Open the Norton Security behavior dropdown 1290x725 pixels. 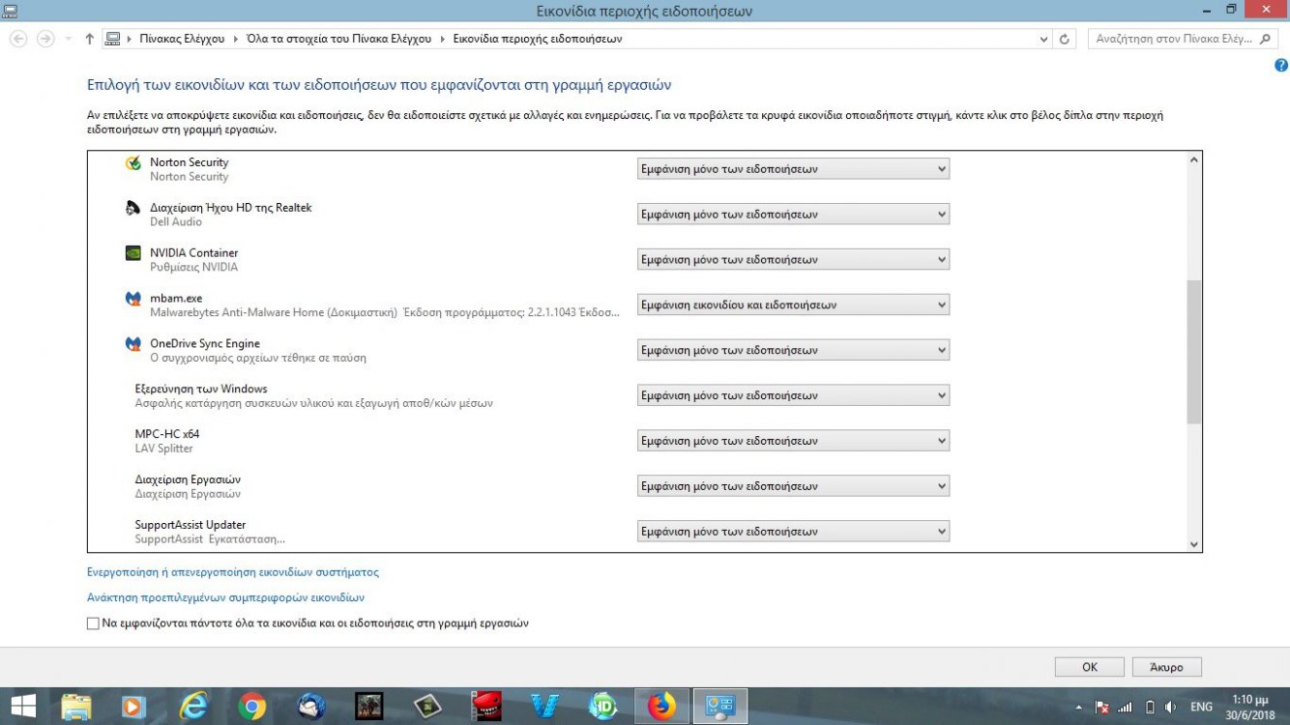(x=793, y=169)
